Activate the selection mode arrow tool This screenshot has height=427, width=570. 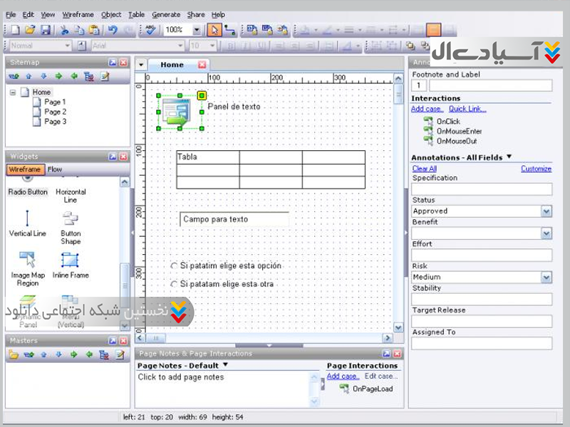[214, 30]
